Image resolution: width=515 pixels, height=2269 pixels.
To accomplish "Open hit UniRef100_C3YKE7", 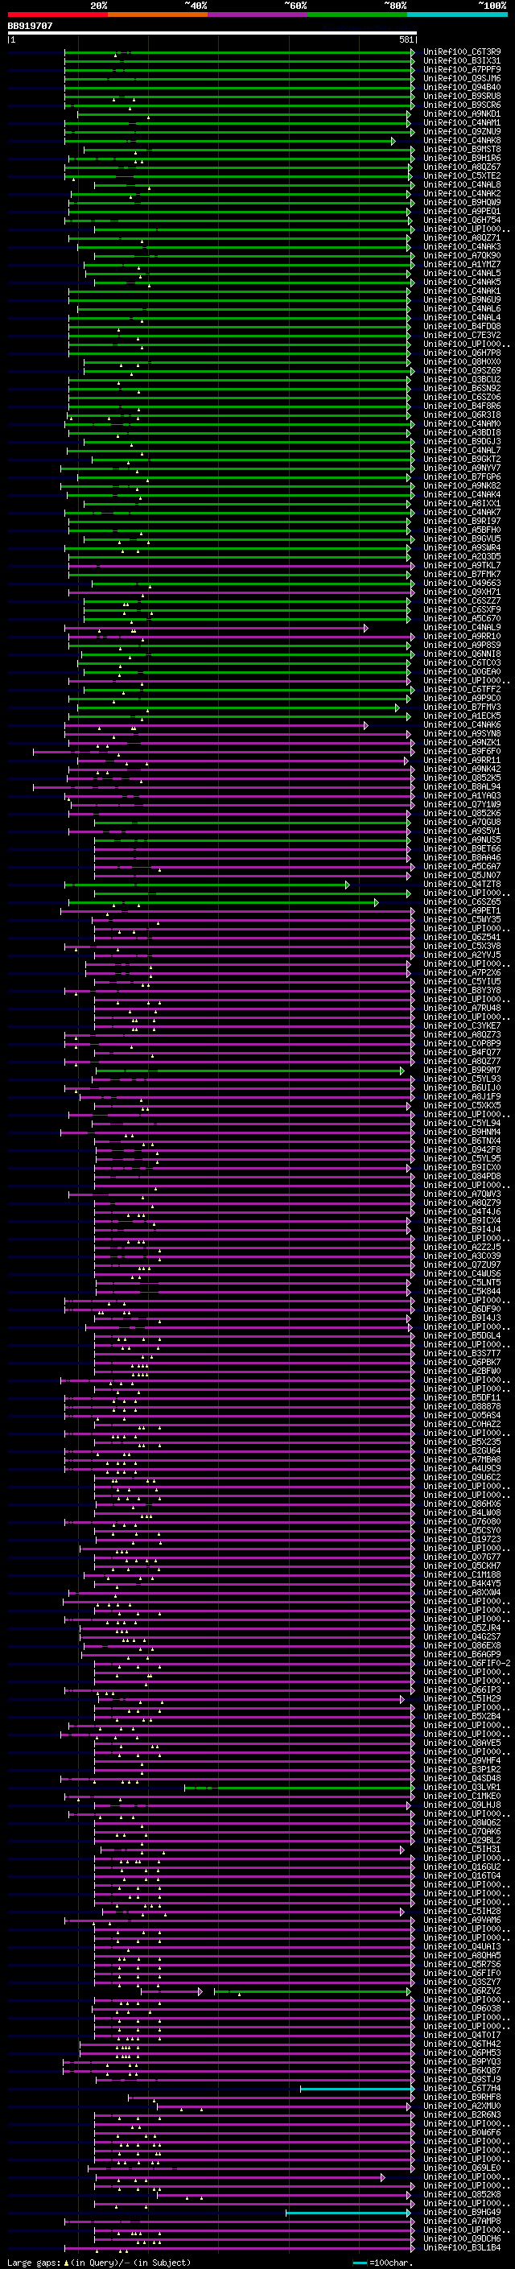I will click(462, 1026).
